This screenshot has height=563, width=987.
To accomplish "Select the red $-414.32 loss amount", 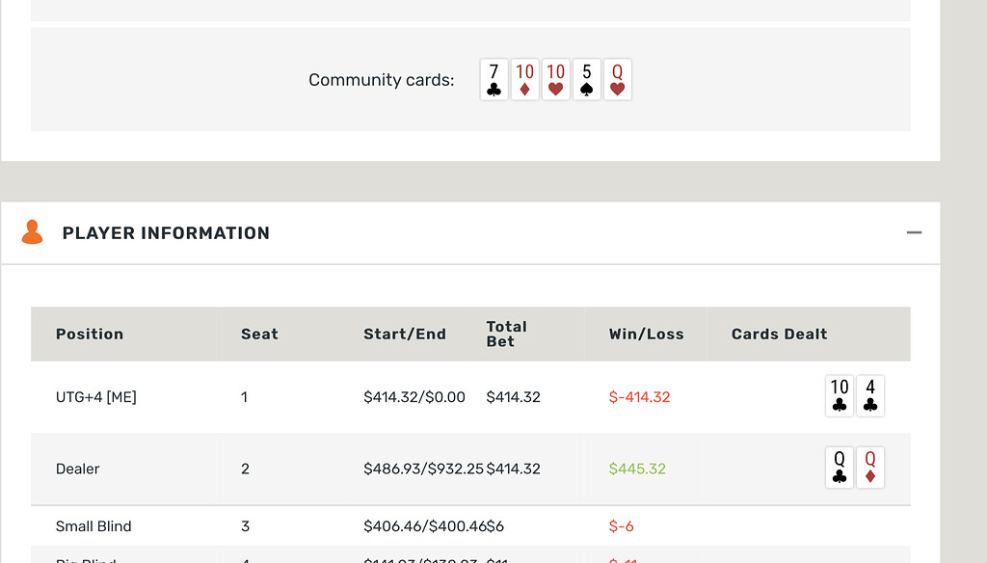I will point(639,395).
